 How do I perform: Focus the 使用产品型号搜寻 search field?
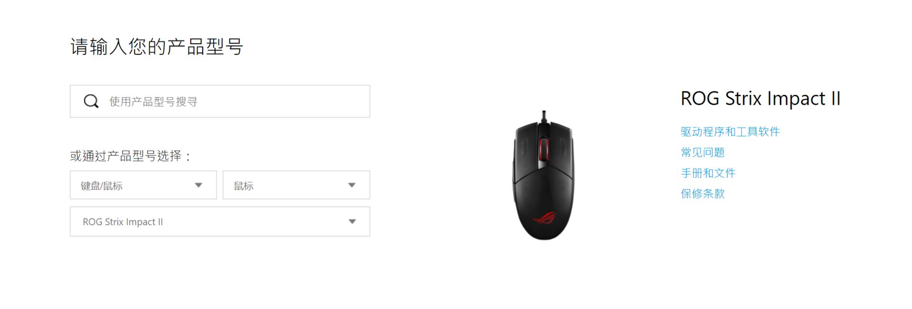[220, 101]
